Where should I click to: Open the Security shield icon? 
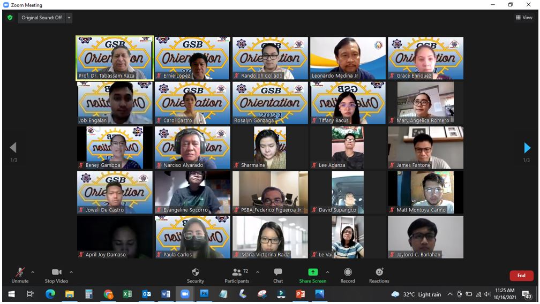pyautogui.click(x=196, y=272)
